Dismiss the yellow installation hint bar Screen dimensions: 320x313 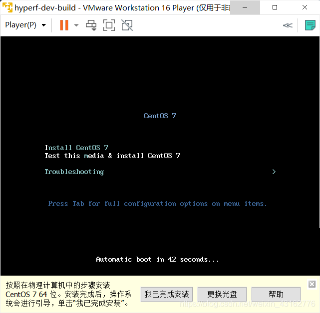312,284
